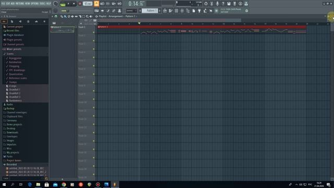Viewport: 334px width, 188px height.
Task: Select browser All tab icon
Action: [4, 21]
